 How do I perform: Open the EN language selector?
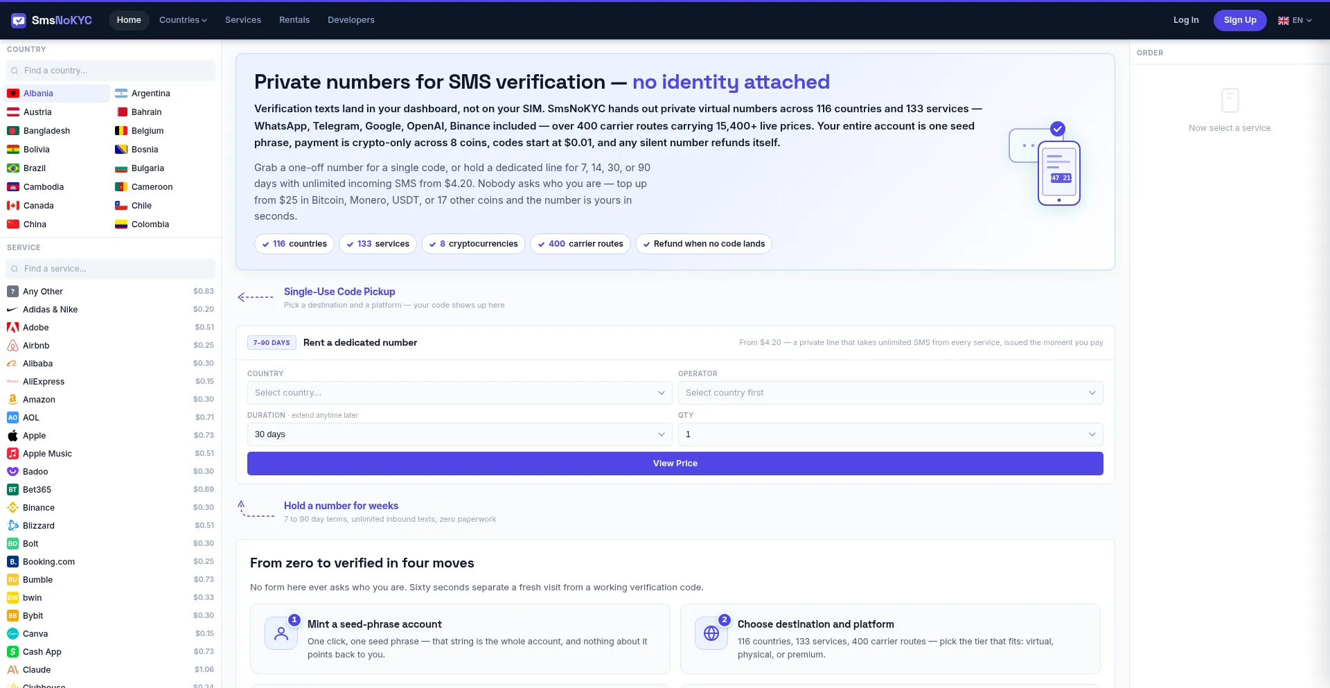1295,21
